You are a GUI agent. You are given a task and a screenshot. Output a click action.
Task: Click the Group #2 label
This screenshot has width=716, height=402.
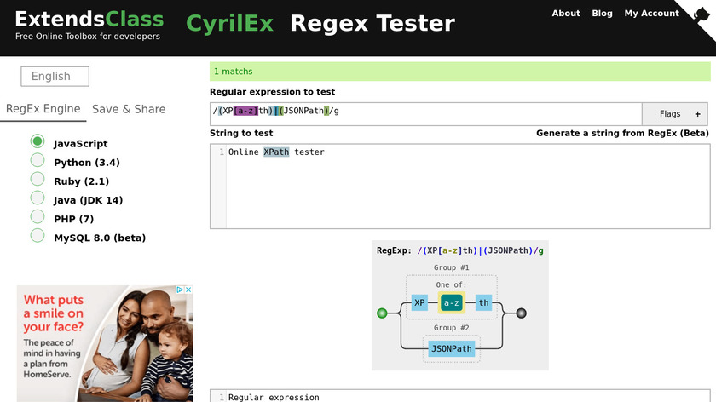coord(451,328)
